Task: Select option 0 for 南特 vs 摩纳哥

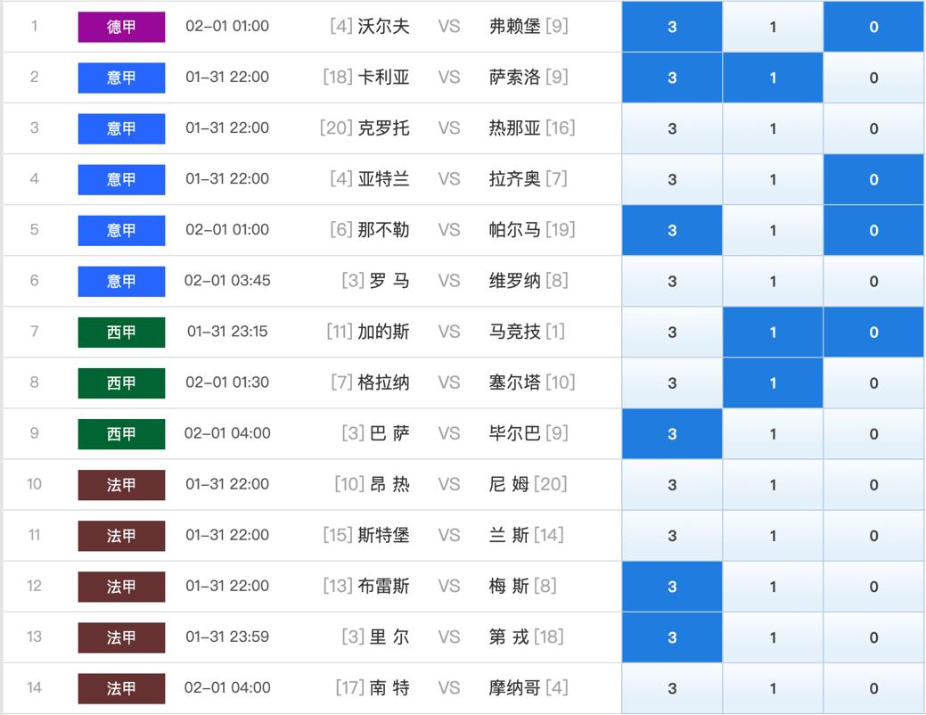Action: pyautogui.click(x=873, y=687)
